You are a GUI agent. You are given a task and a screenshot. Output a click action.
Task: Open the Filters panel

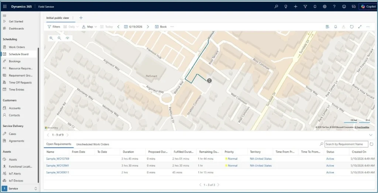pos(54,27)
